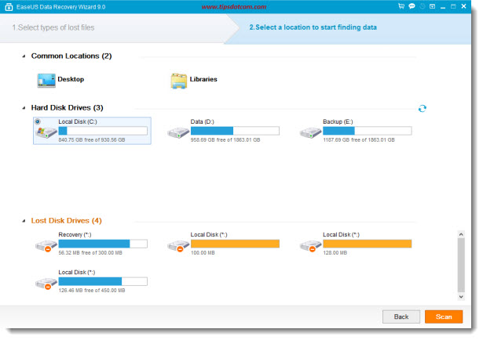Click the 'Backup (E:)' drive name
This screenshot has width=483, height=340.
[338, 122]
